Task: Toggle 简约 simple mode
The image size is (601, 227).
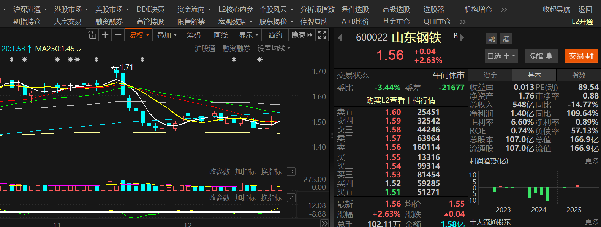Action: click(275, 35)
